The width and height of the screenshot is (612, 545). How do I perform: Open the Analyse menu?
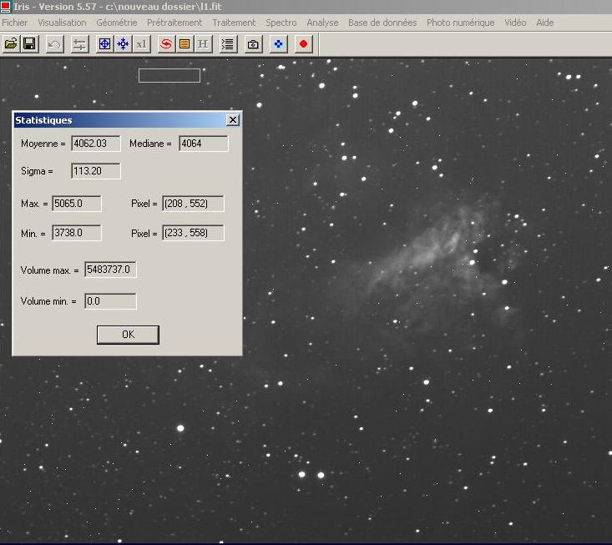click(x=322, y=23)
